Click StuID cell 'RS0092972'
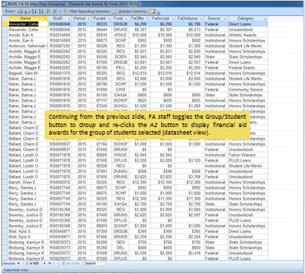 [60, 182]
